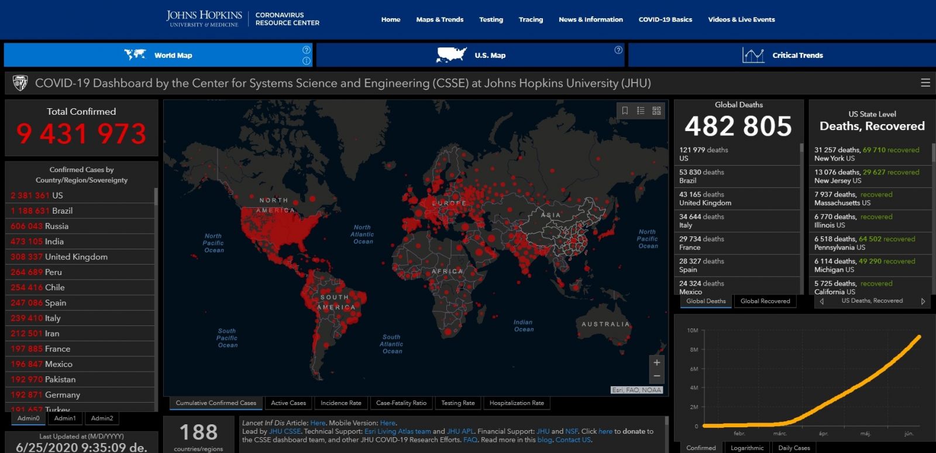Zoom in on the map with the plus button
The image size is (936, 453).
[657, 363]
